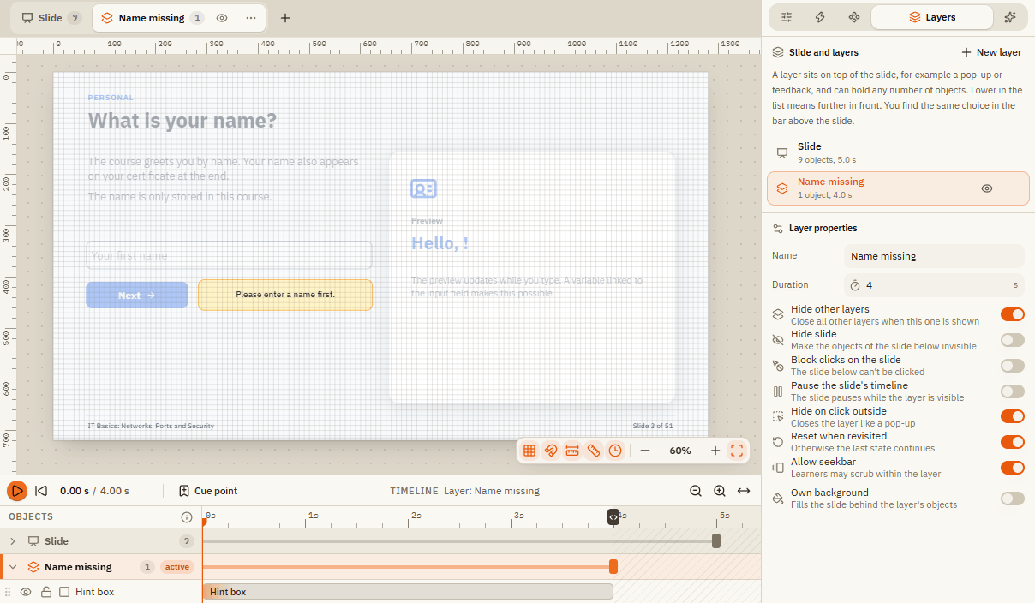Screen dimensions: 1035x603
Task: Click the Slide duration end handle
Action: click(x=716, y=541)
